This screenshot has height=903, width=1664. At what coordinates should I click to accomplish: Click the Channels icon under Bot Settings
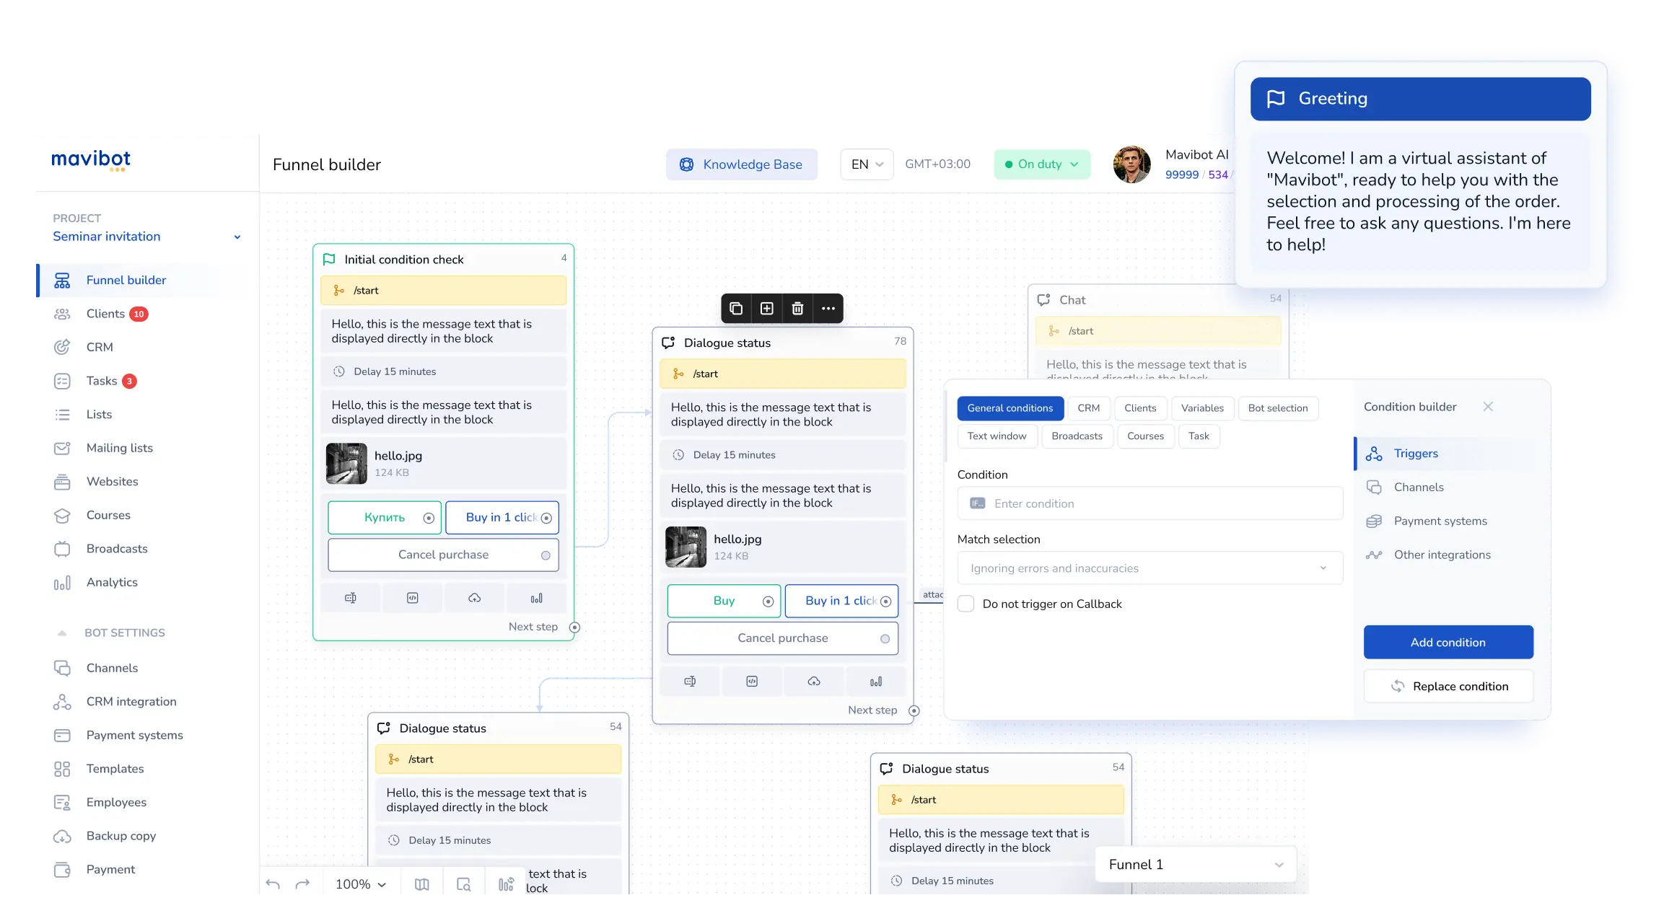click(62, 668)
